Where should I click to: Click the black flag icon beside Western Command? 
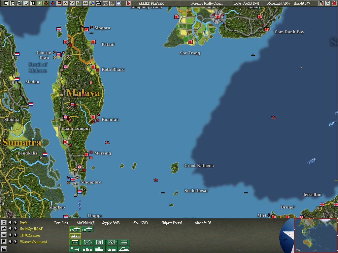(x=4, y=241)
